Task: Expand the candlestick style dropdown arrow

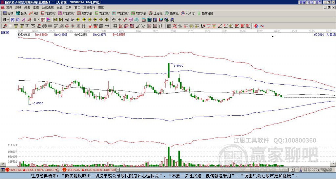Action: pos(38,20)
